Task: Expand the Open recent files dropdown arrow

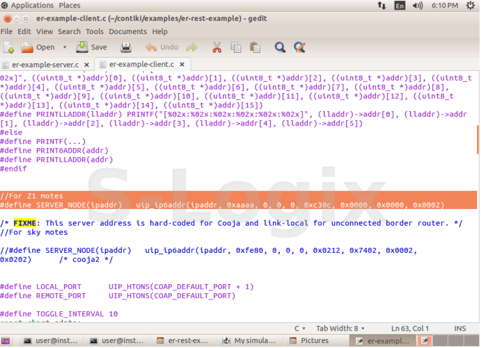Action: (x=65, y=47)
